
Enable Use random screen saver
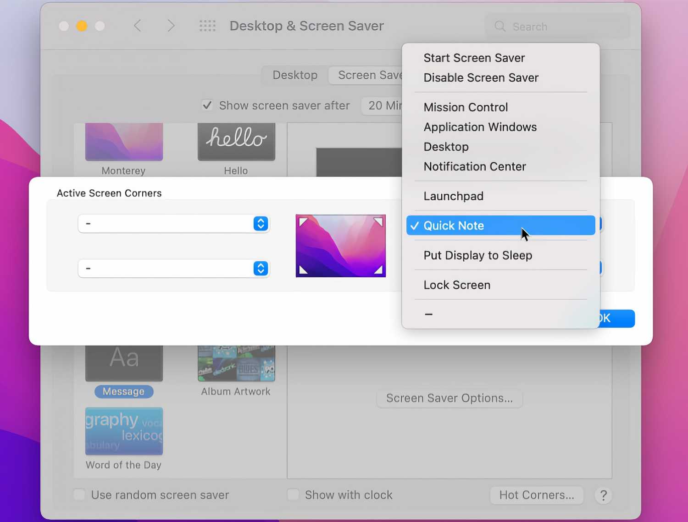pos(79,495)
